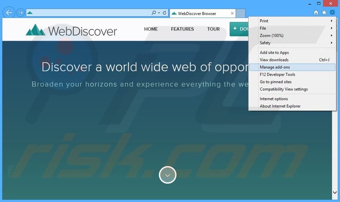Select Manage add-ons from the menu
The image size is (340, 202).
tap(292, 67)
